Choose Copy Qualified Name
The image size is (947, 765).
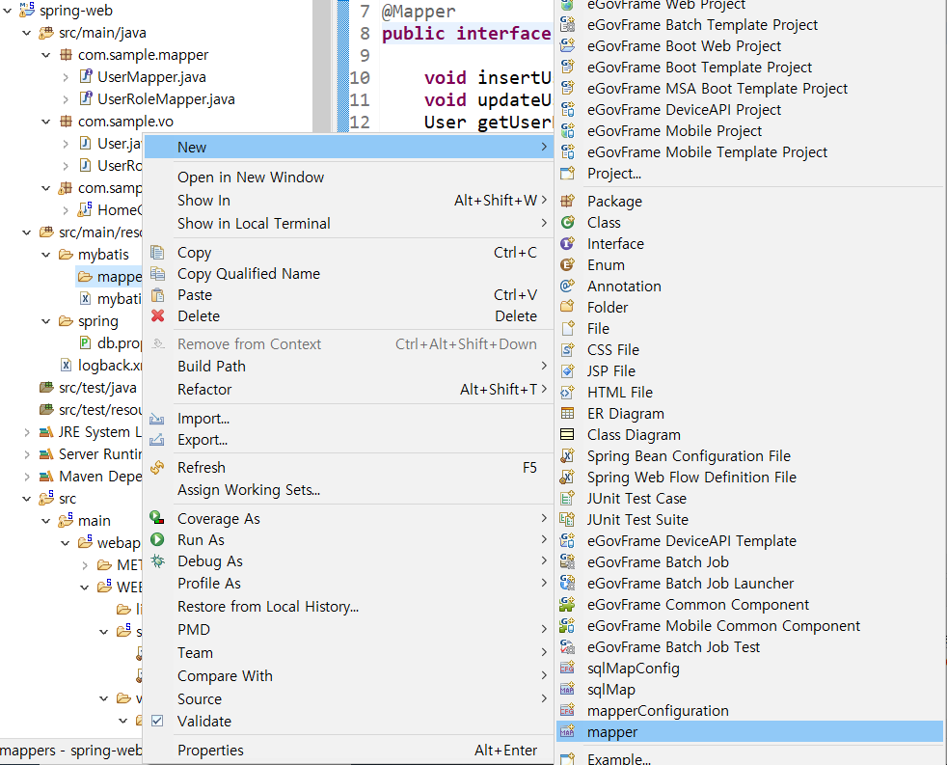[x=349, y=274]
